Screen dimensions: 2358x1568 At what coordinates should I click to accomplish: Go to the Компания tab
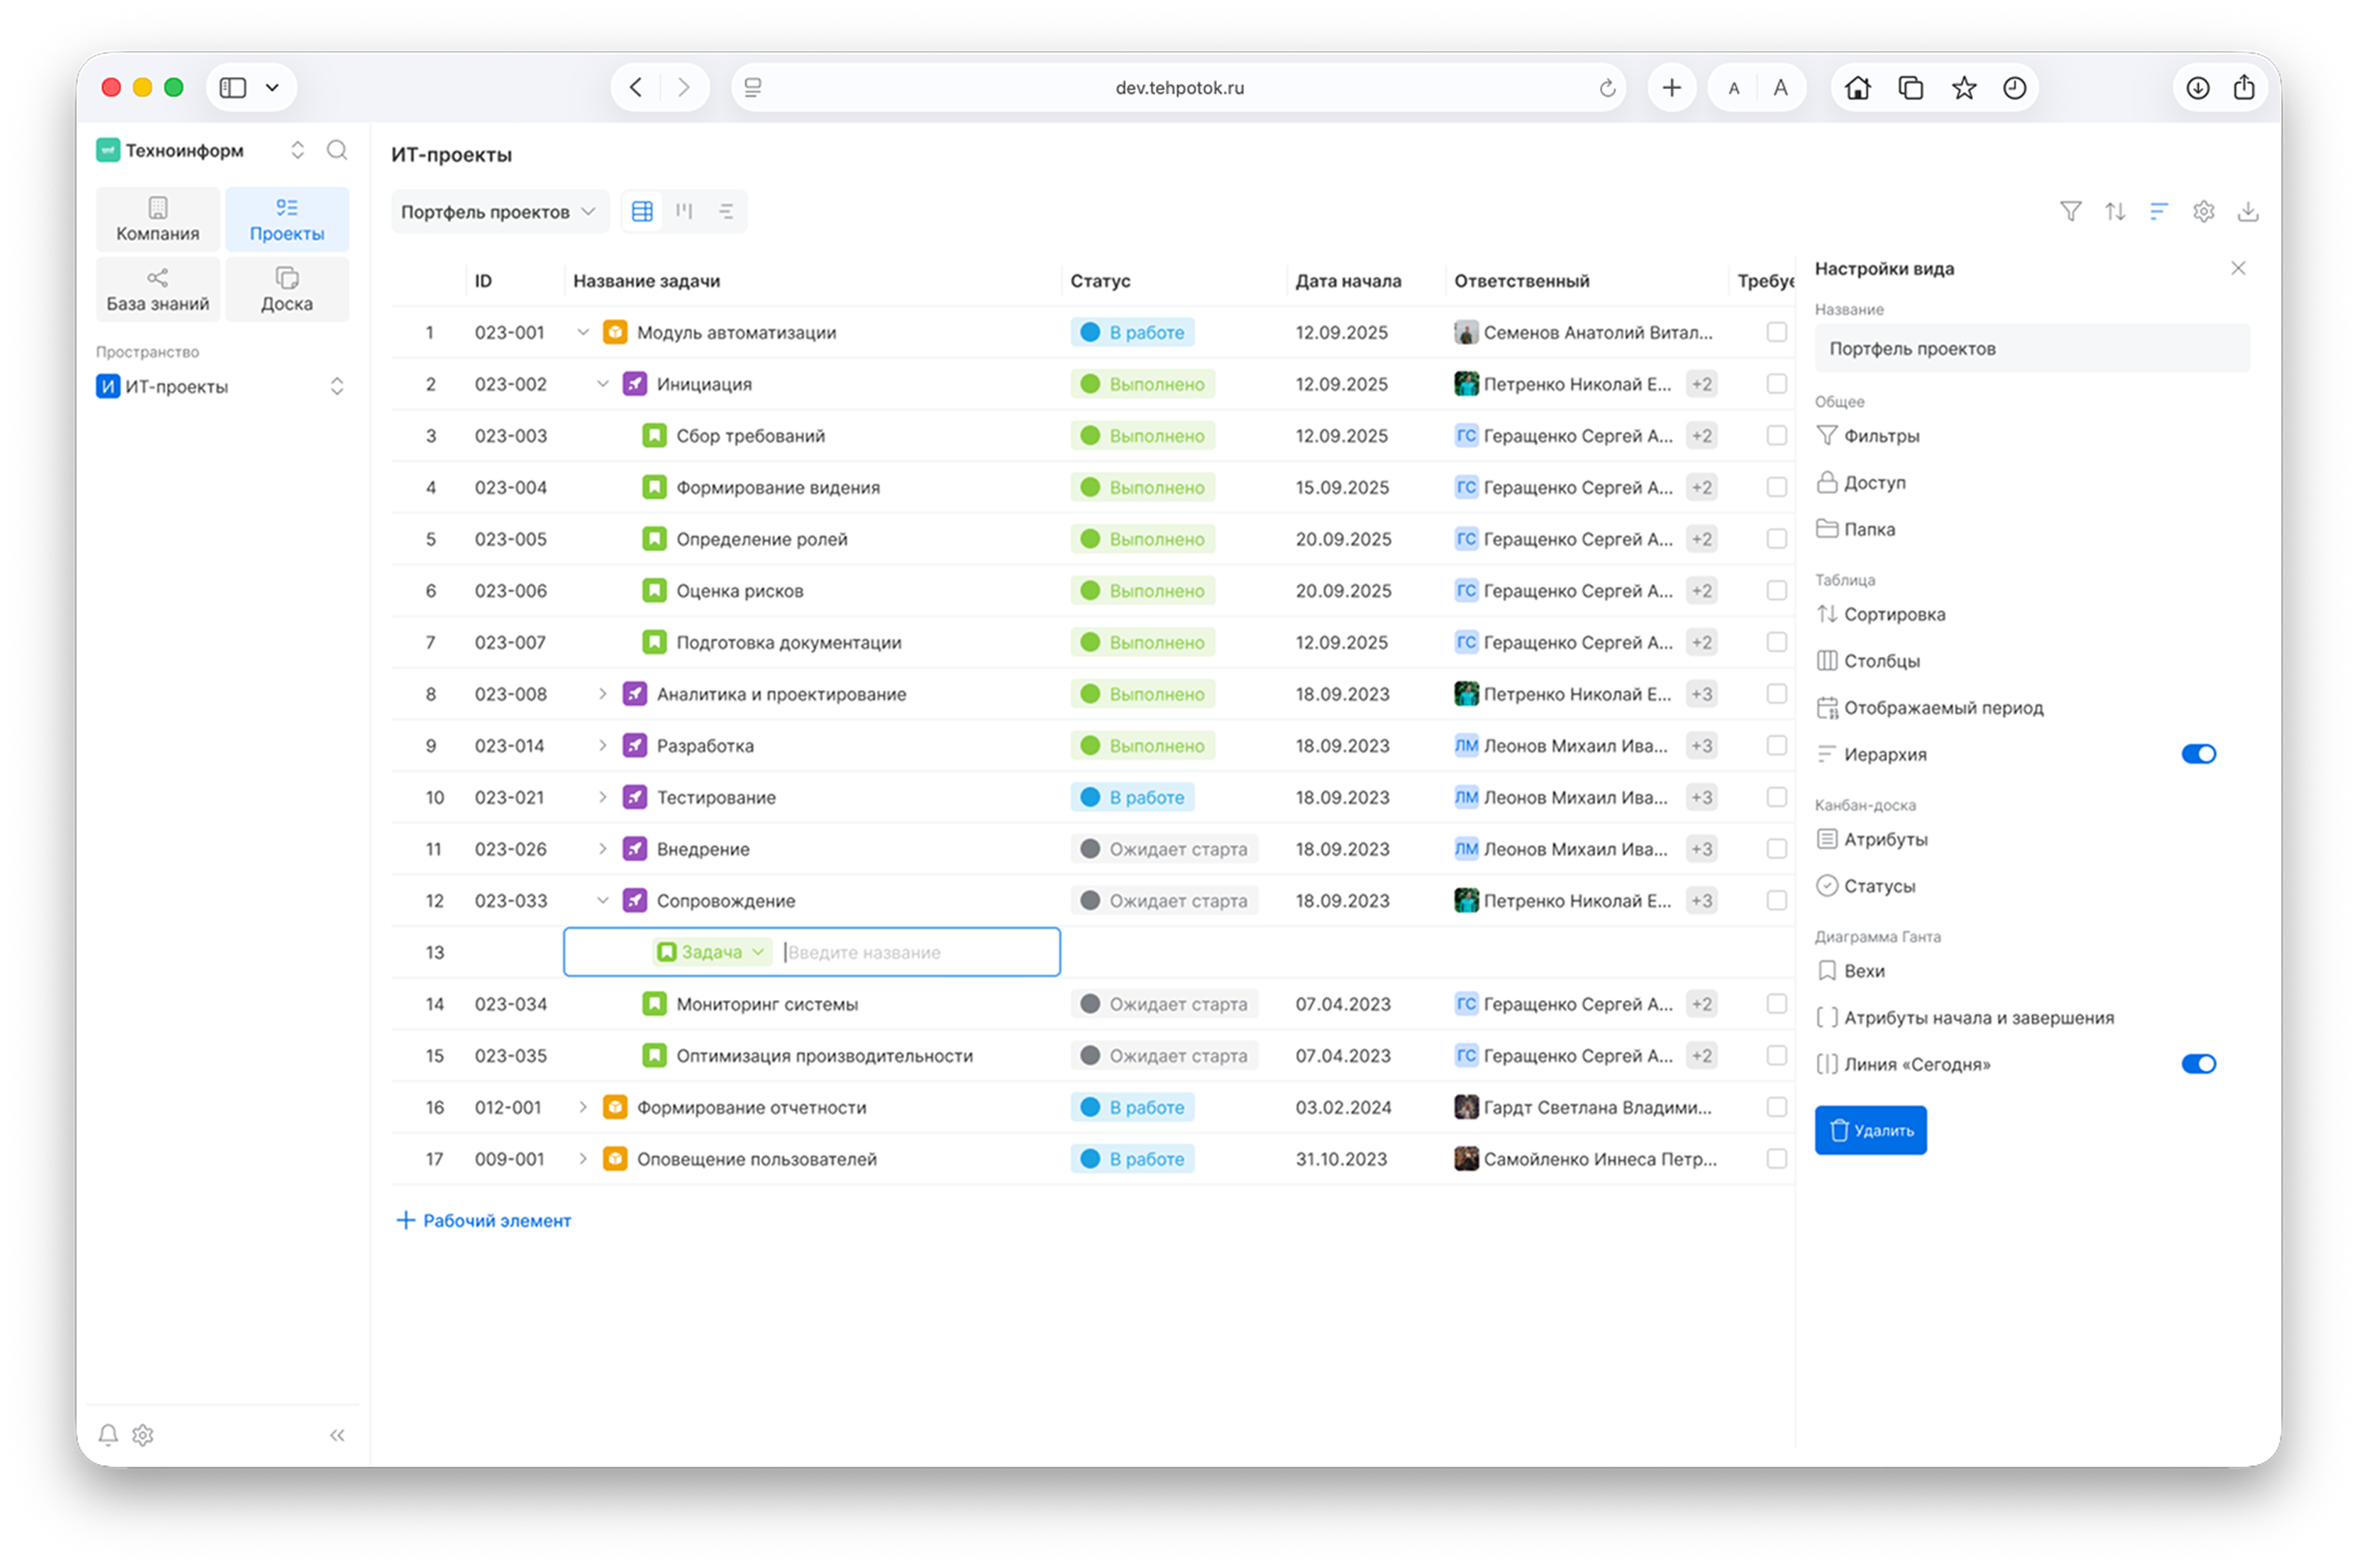(x=158, y=219)
